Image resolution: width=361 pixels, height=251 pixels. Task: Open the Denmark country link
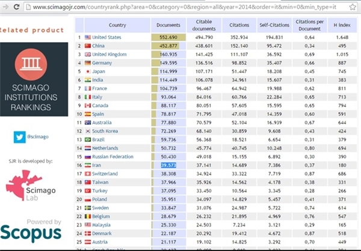(102, 234)
